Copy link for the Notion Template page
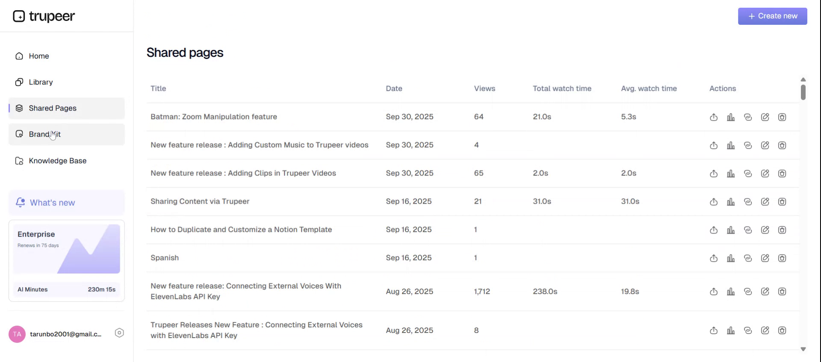 tap(748, 230)
